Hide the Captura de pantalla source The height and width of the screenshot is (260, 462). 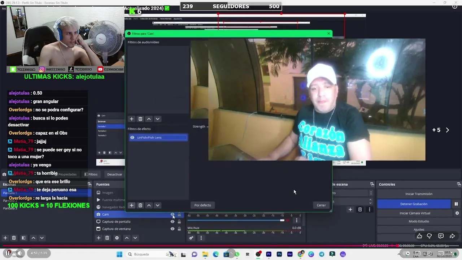(x=173, y=222)
